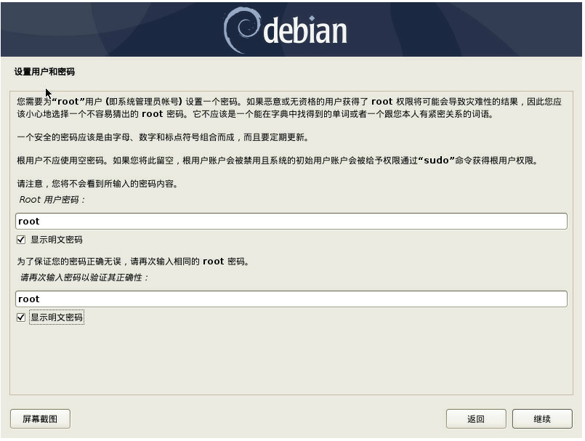The height and width of the screenshot is (441, 585).
Task: Click the sentence 一个安全的密码应该是由字母
Action: click(x=163, y=137)
